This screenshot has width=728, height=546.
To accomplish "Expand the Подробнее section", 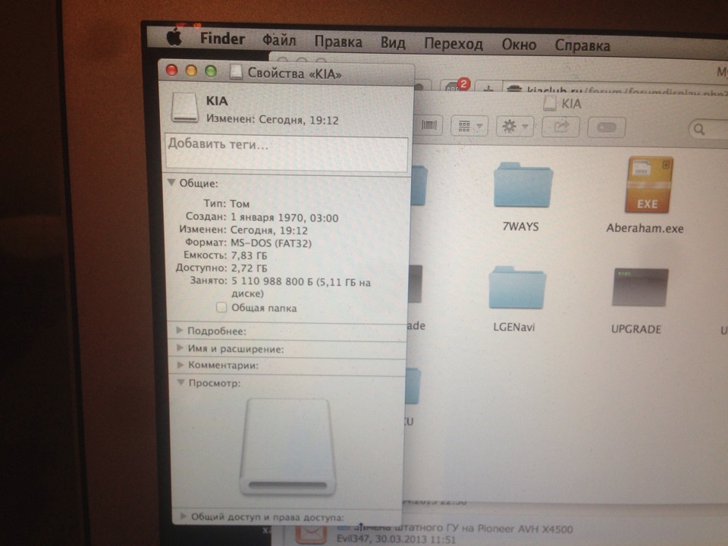I will tap(179, 330).
